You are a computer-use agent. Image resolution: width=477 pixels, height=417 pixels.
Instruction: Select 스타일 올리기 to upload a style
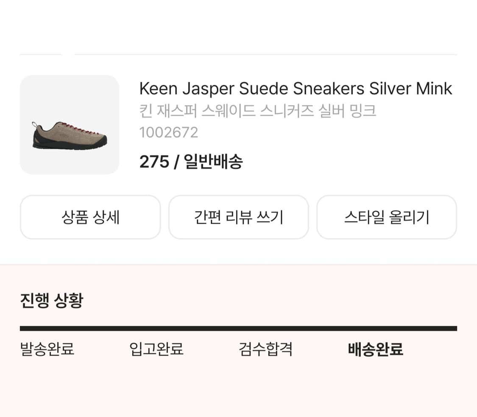387,217
